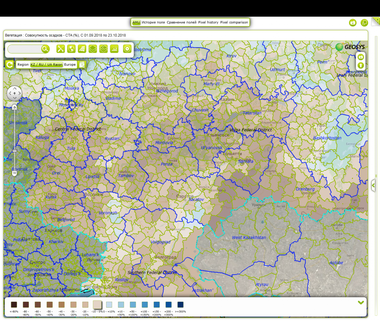Select the +10 - +50% legend swatch
This screenshot has height=321, width=380.
[x=121, y=305]
